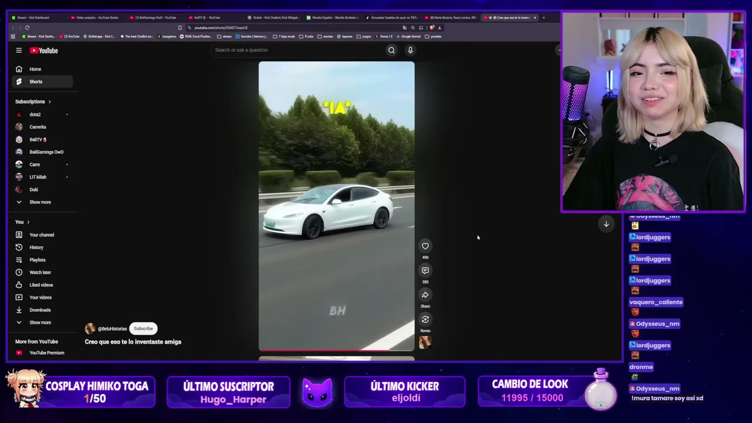Open Watch later
The width and height of the screenshot is (752, 423).
41,273
